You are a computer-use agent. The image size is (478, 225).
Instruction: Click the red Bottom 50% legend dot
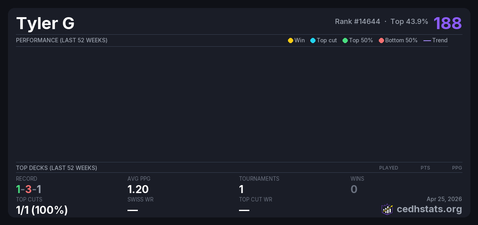point(381,40)
